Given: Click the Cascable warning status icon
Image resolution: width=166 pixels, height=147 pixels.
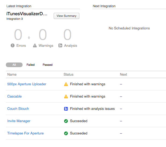Looking at the screenshot, I should (x=66, y=96).
